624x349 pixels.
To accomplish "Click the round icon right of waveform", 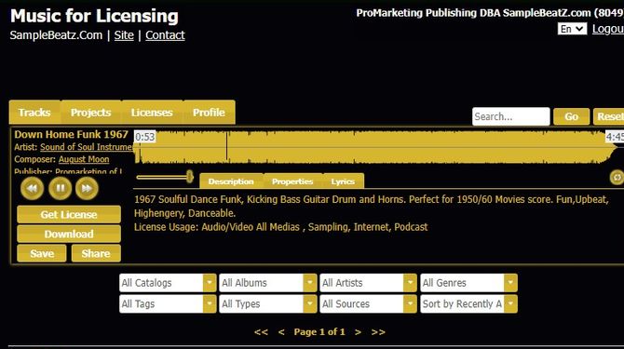I will click(x=617, y=177).
